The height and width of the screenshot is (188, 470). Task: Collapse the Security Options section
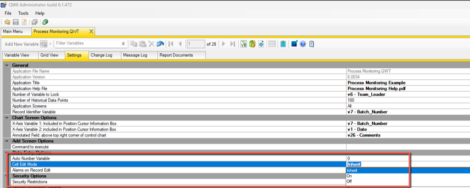click(x=7, y=176)
